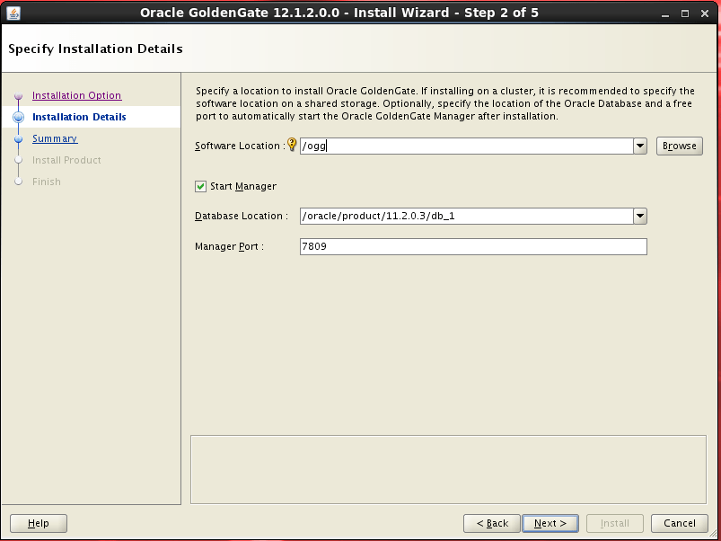721x541 pixels.
Task: Expand the Database Location dropdown arrow
Action: pos(640,217)
